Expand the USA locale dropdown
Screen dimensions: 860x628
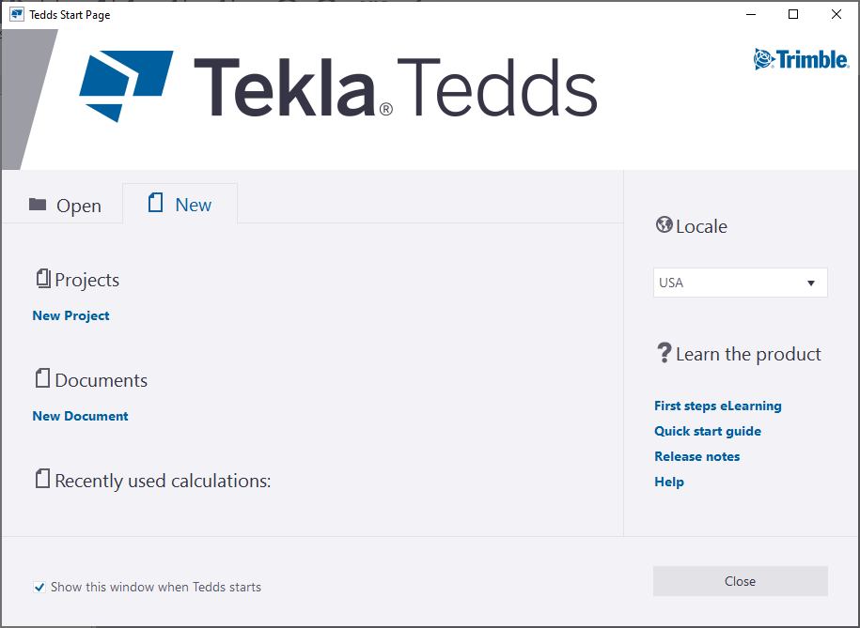click(x=810, y=283)
